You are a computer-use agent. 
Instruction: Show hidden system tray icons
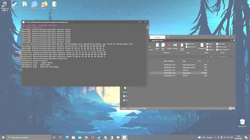tap(215, 137)
